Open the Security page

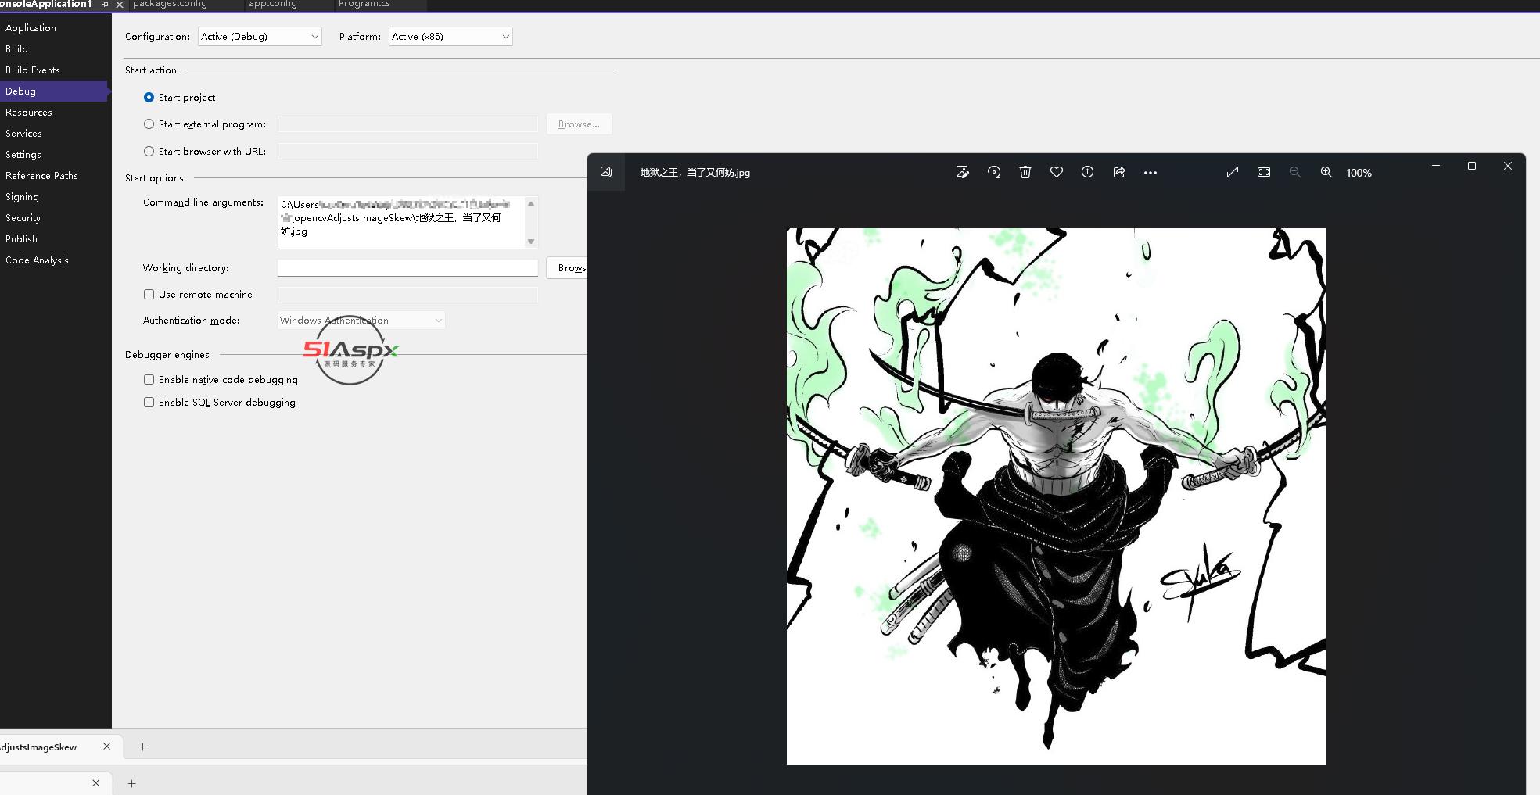coord(23,218)
